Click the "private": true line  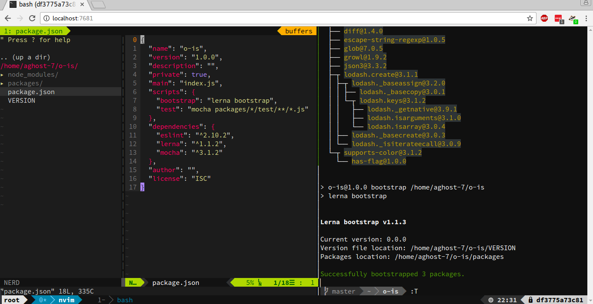pos(180,75)
